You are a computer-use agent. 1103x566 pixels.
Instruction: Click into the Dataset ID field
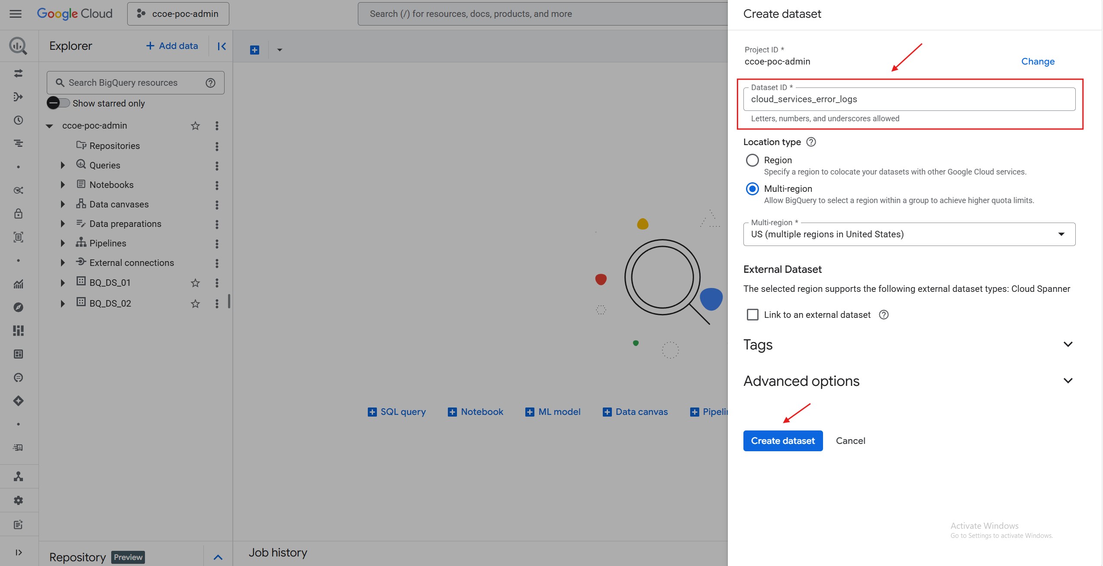[x=909, y=99]
